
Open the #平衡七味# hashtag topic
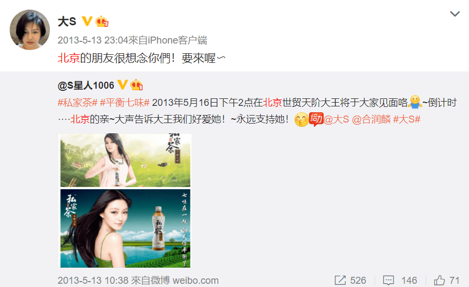(x=124, y=103)
